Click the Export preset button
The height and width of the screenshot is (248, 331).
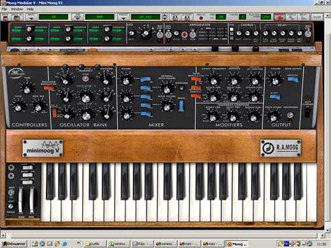coord(187,17)
